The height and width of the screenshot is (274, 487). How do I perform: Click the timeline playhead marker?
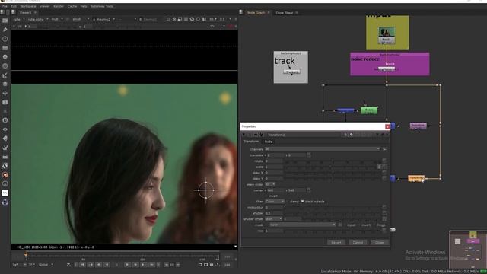(26, 255)
